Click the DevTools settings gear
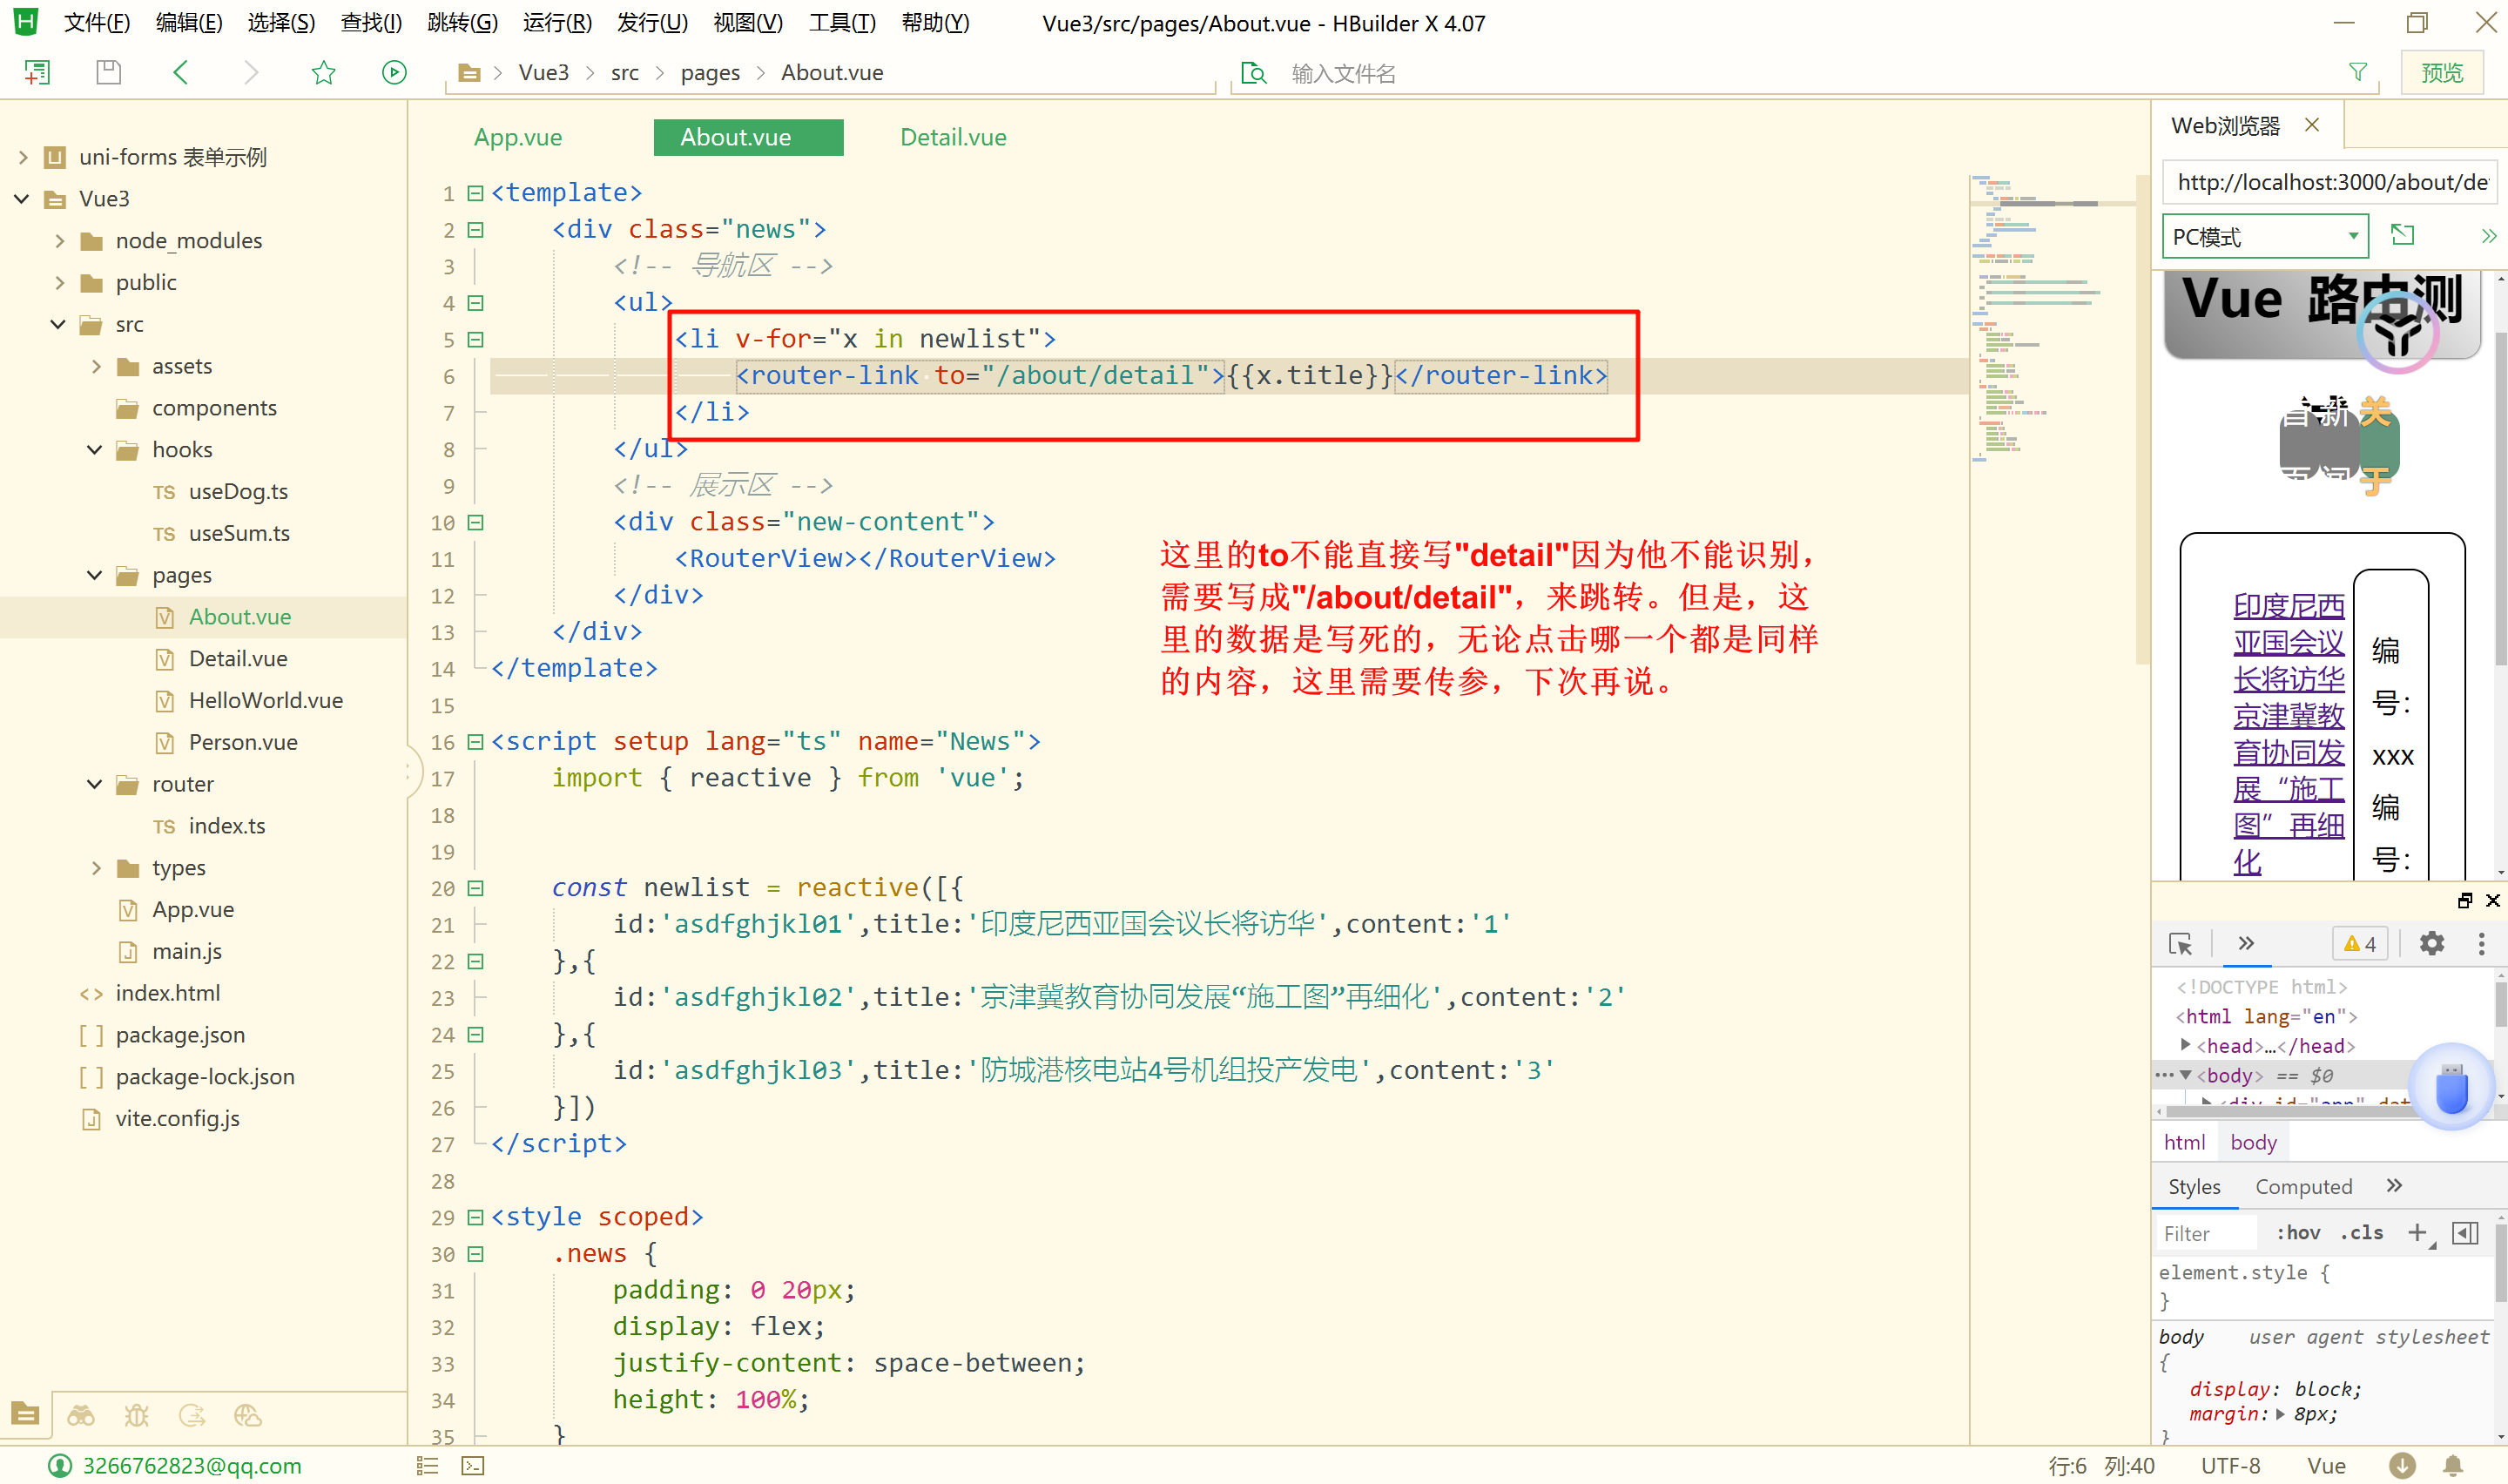The image size is (2508, 1484). coord(2431,943)
